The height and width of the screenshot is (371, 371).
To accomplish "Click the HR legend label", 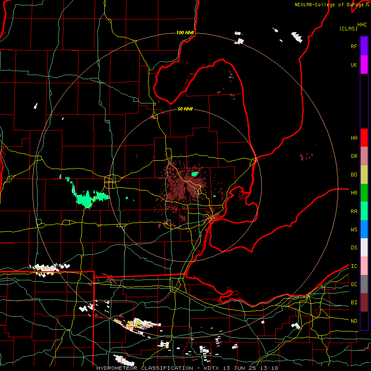I will point(354,193).
